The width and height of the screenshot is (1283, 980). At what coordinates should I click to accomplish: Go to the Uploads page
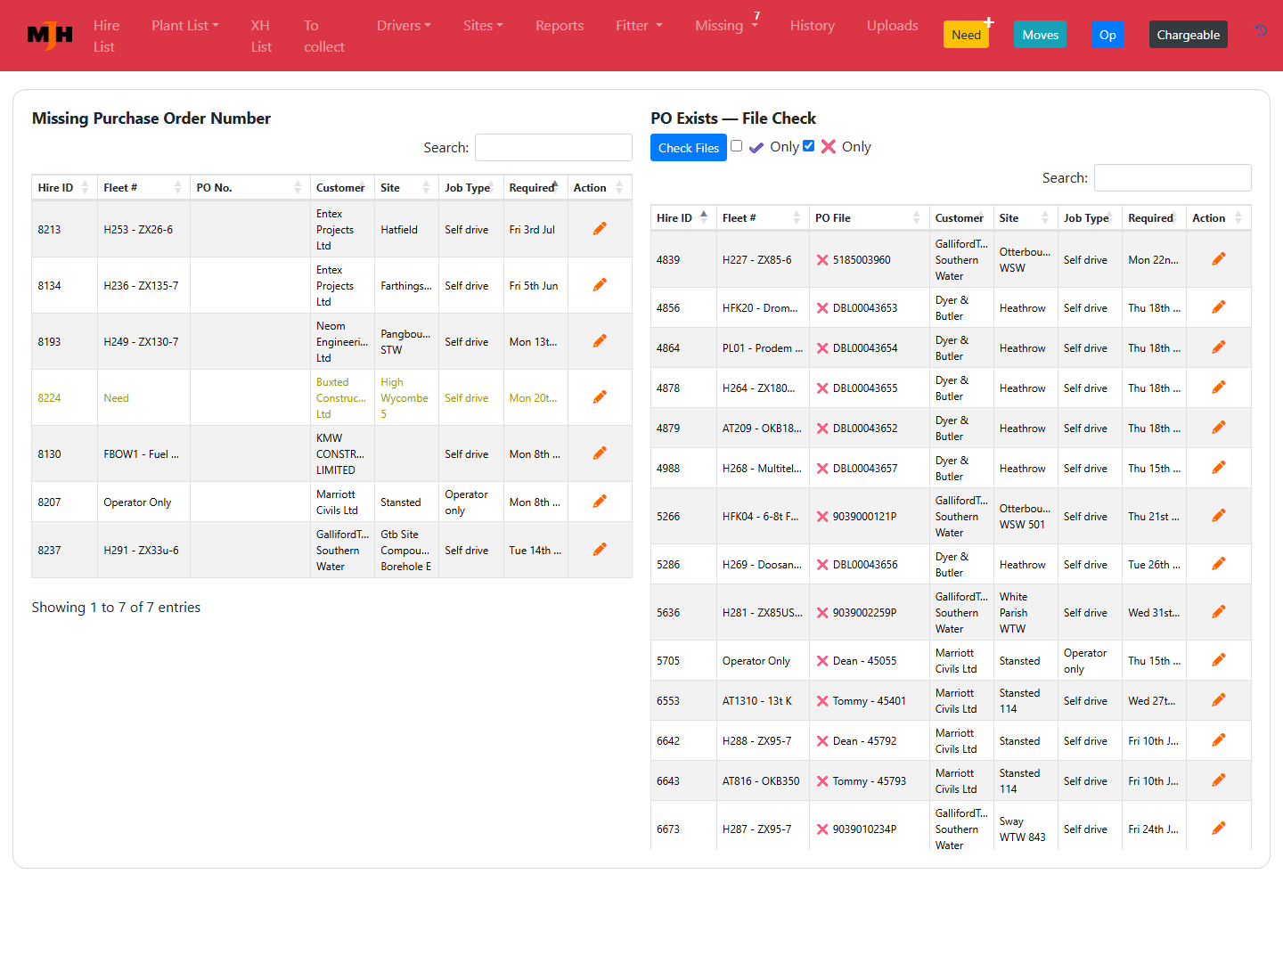click(x=892, y=25)
